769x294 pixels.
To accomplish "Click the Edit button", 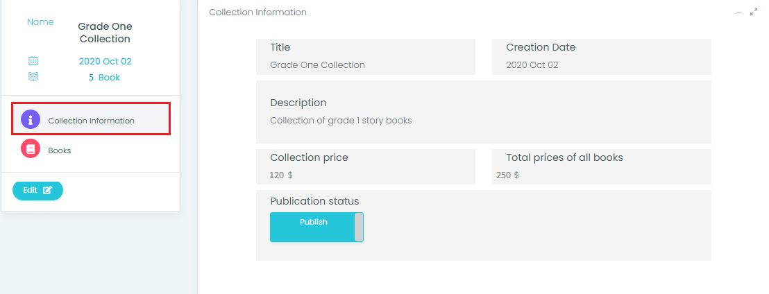I will click(37, 190).
